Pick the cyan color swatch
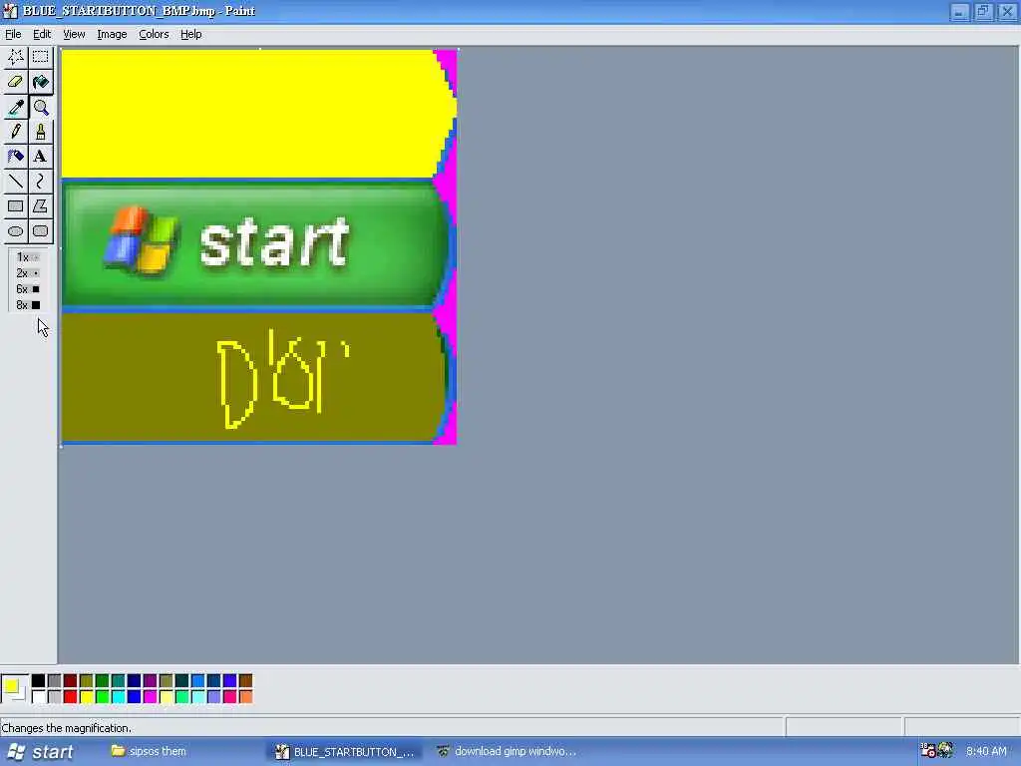The width and height of the screenshot is (1021, 766). pos(118,697)
